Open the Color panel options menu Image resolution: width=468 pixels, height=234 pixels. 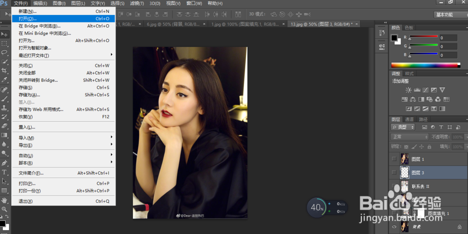(x=466, y=28)
